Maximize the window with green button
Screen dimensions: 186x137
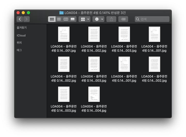coord(28,13)
